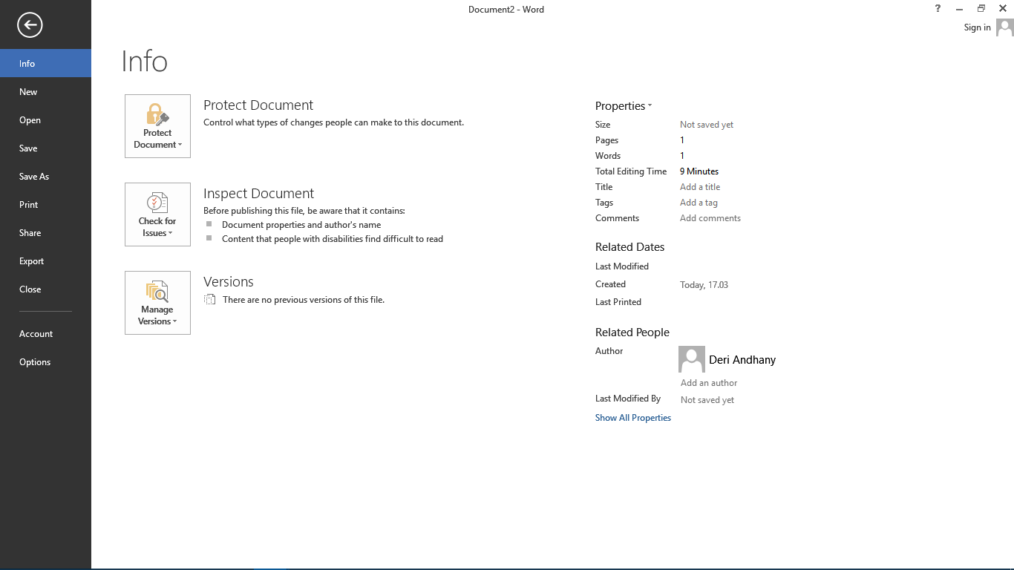Click the Created date Today, 17.03
Image resolution: width=1014 pixels, height=570 pixels.
(704, 285)
